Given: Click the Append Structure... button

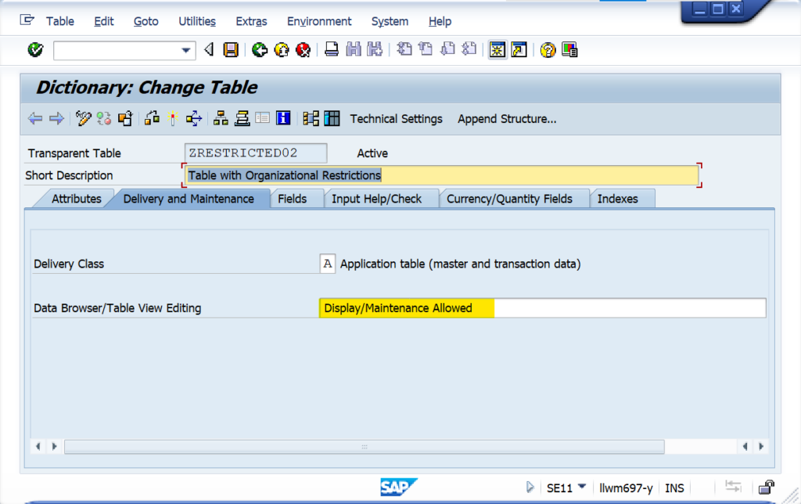Looking at the screenshot, I should coord(507,119).
